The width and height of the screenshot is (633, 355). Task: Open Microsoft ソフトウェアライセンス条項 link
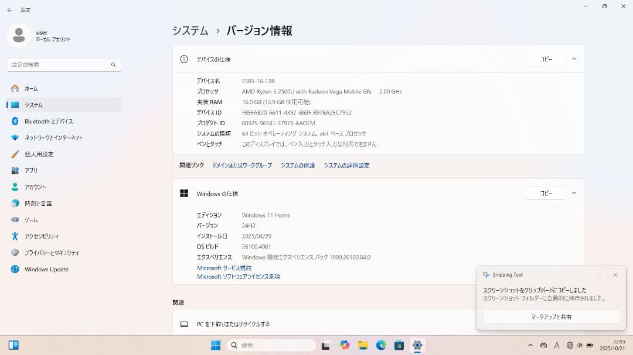pyautogui.click(x=239, y=277)
